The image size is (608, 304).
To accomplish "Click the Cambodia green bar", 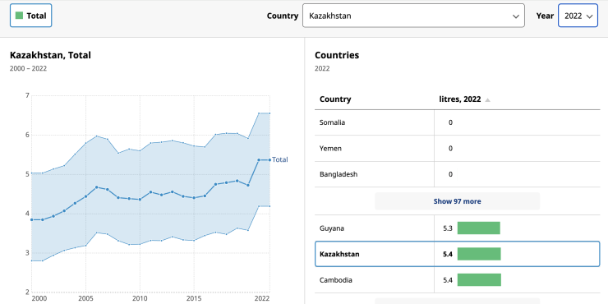I will [479, 280].
